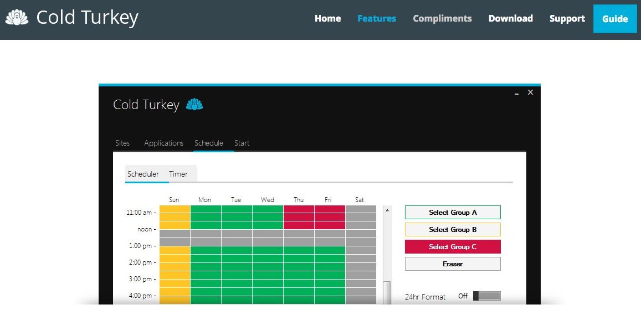
Task: Click the 4:00 pm row label
Action: (x=143, y=296)
